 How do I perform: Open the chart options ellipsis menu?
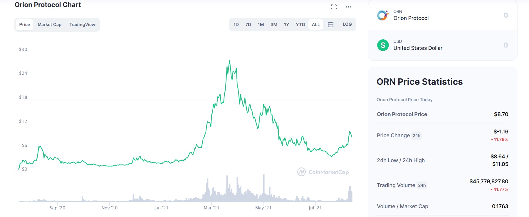[348, 7]
